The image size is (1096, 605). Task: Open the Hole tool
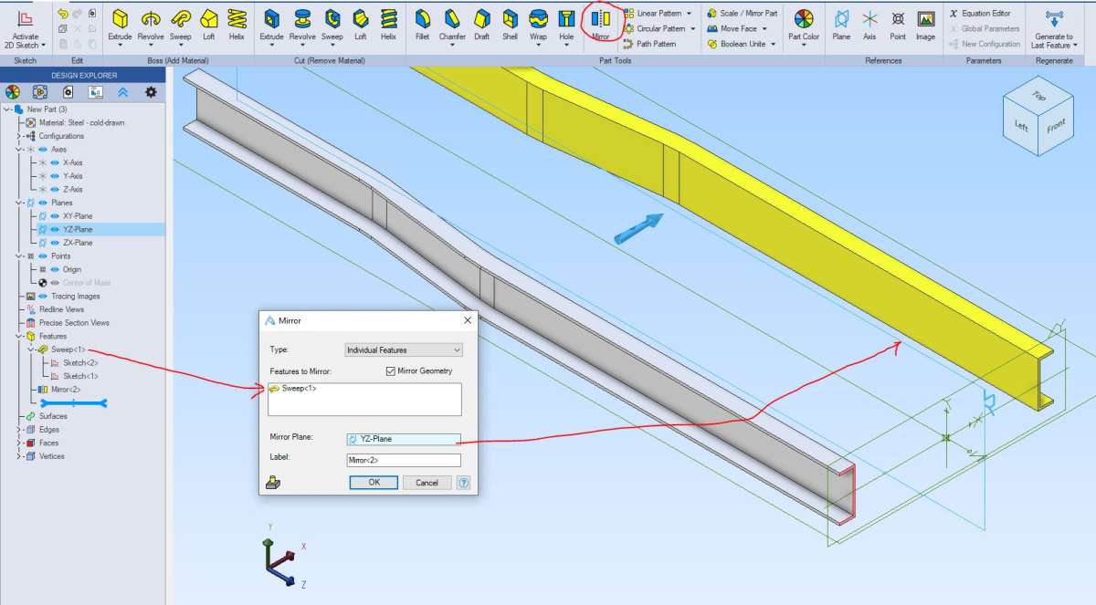coord(566,23)
